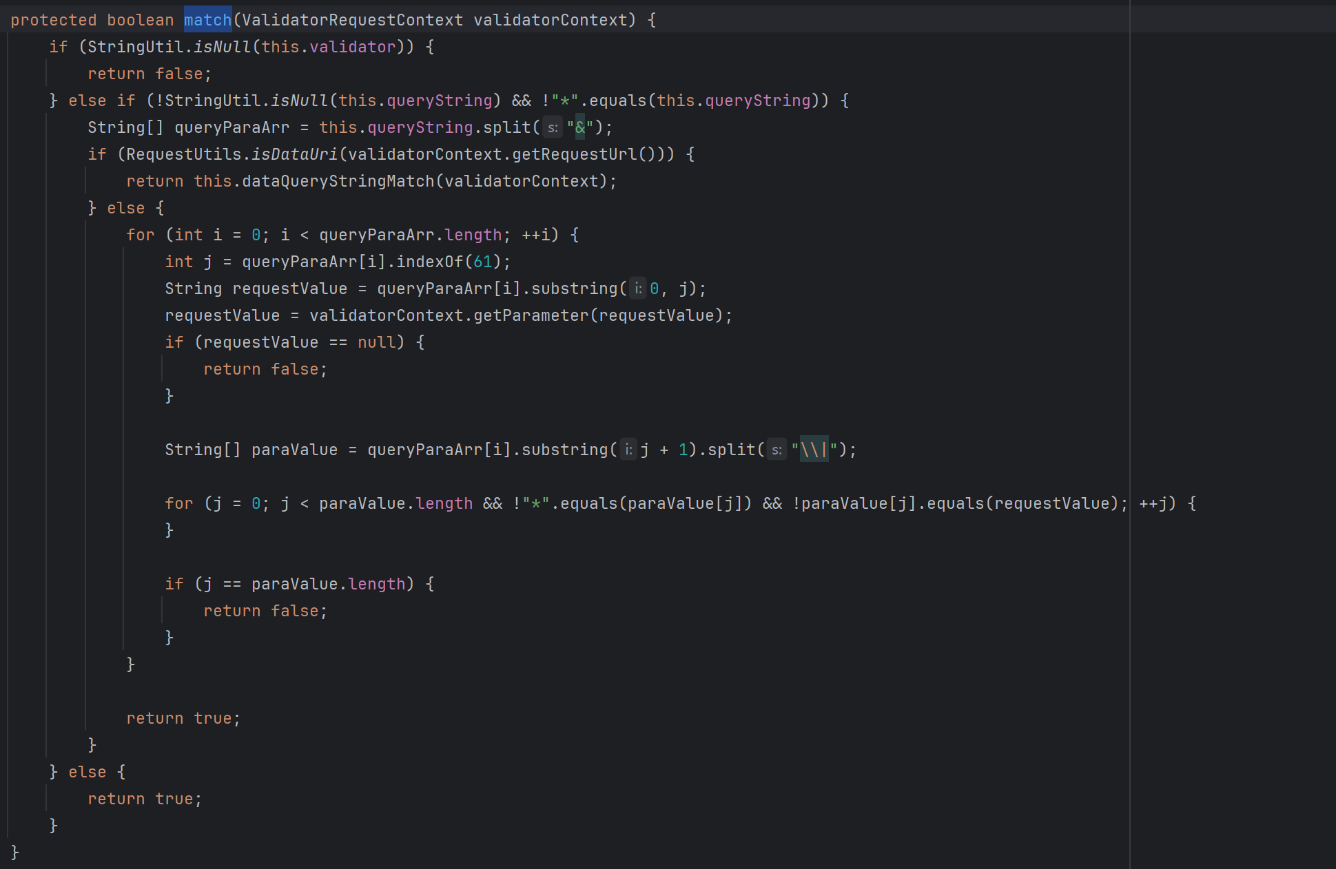Click the queryParaArr variable declaration
Image resolution: width=1336 pixels, height=869 pixels.
[232, 127]
